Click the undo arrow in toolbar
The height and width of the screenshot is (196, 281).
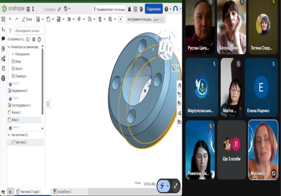tap(10, 19)
